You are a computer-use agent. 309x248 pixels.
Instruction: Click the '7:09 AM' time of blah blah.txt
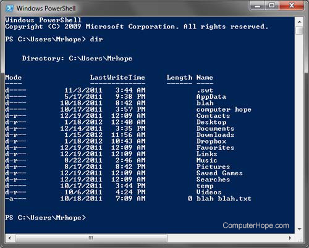point(130,199)
